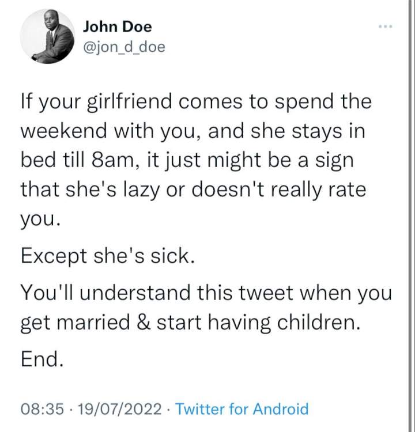415x432 pixels.
Task: Click the John Doe display name
Action: click(118, 26)
